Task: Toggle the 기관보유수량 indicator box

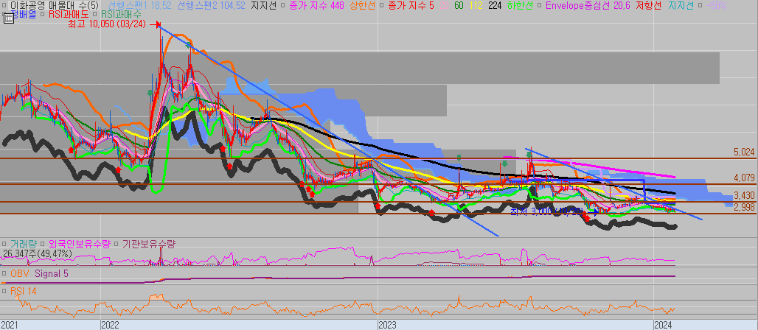Action: [x=116, y=244]
